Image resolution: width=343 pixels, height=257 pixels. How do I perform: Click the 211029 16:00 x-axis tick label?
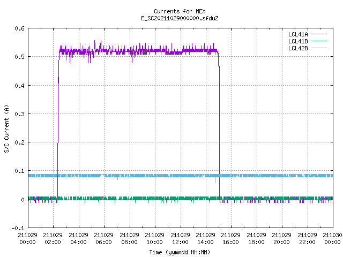[230, 239]
